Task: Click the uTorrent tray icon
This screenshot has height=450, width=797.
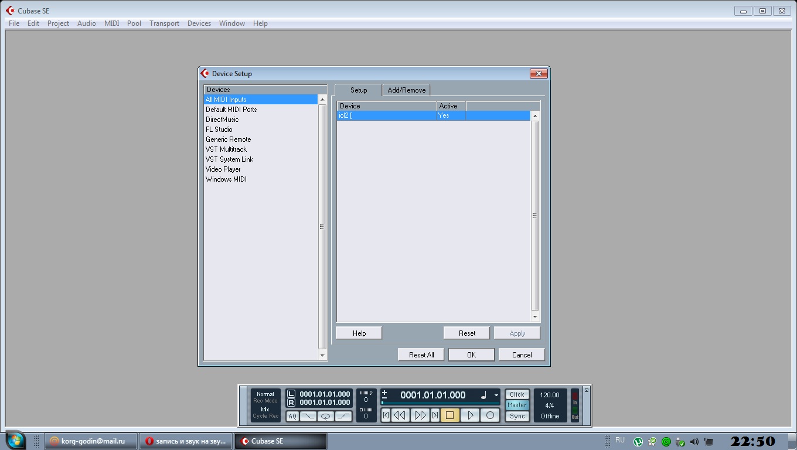Action: (x=638, y=442)
